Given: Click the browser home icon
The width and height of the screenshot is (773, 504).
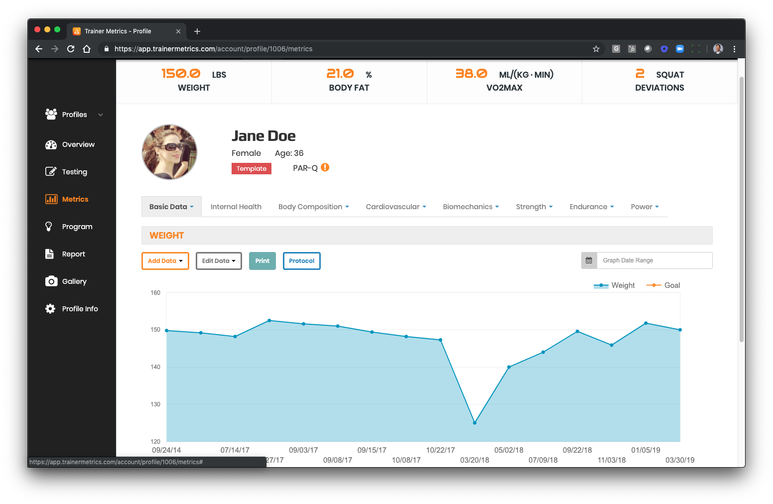Looking at the screenshot, I should pyautogui.click(x=87, y=49).
